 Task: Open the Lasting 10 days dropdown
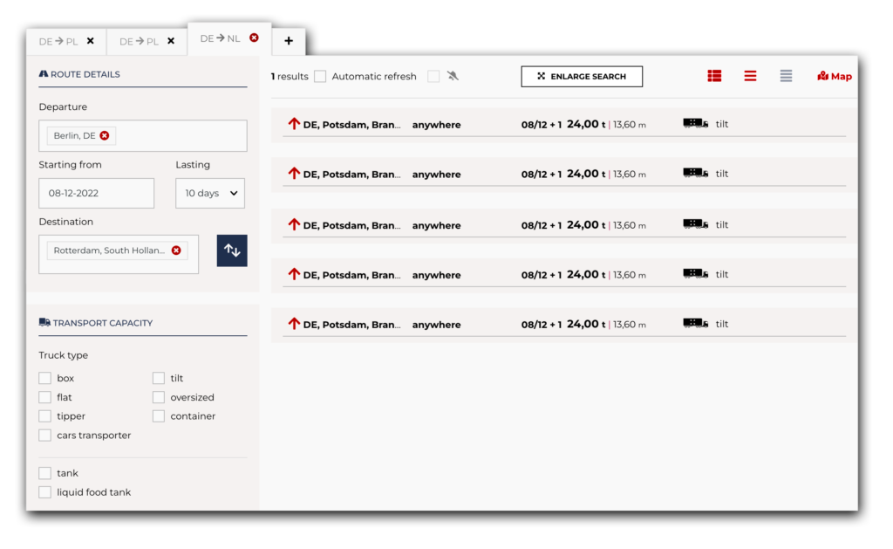[210, 193]
